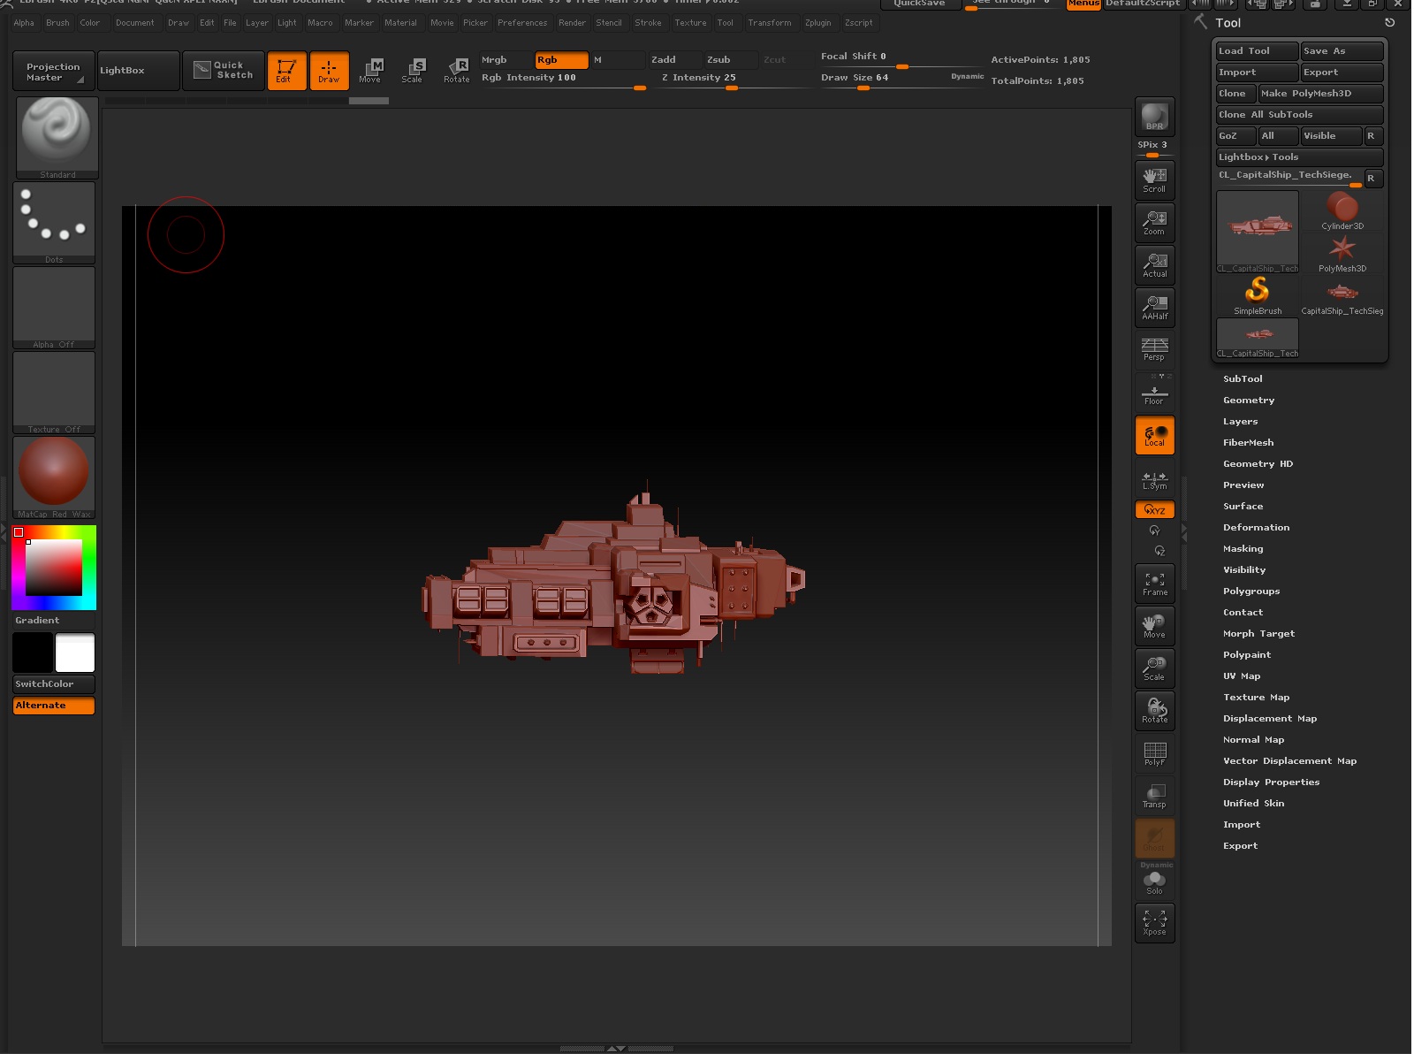The width and height of the screenshot is (1414, 1061).
Task: Click Make PolyMesh3D button
Action: (x=1321, y=94)
